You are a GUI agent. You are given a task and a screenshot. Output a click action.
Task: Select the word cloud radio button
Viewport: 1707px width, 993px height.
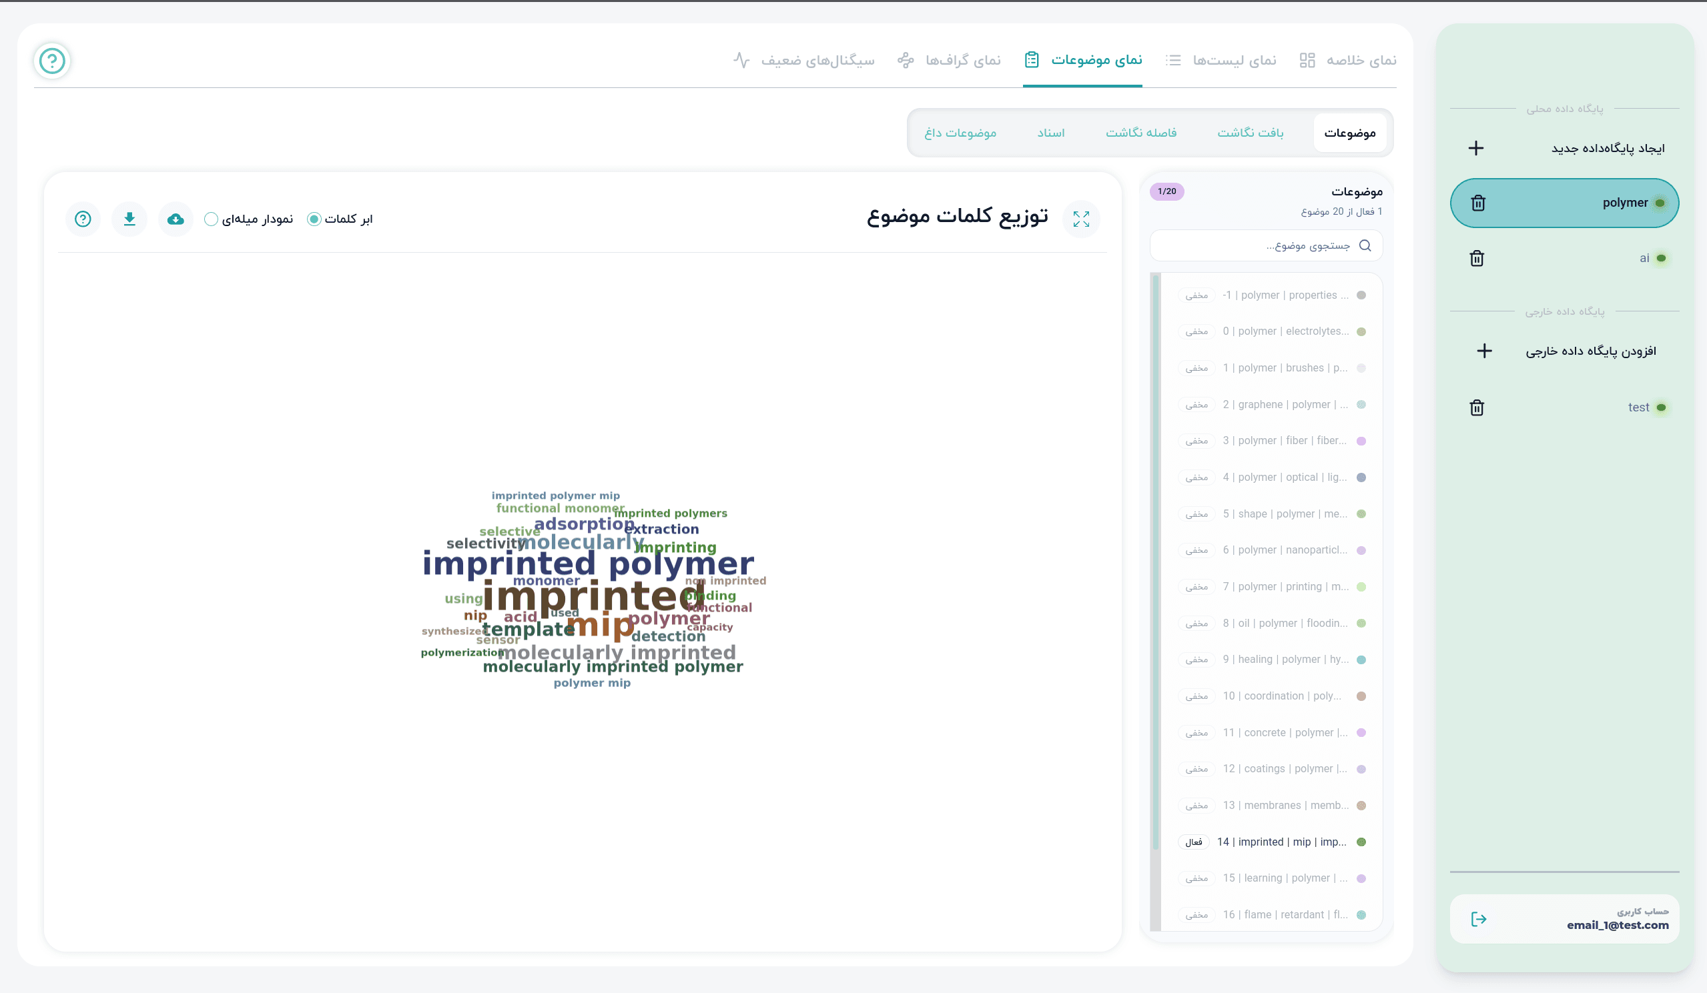[x=314, y=219]
